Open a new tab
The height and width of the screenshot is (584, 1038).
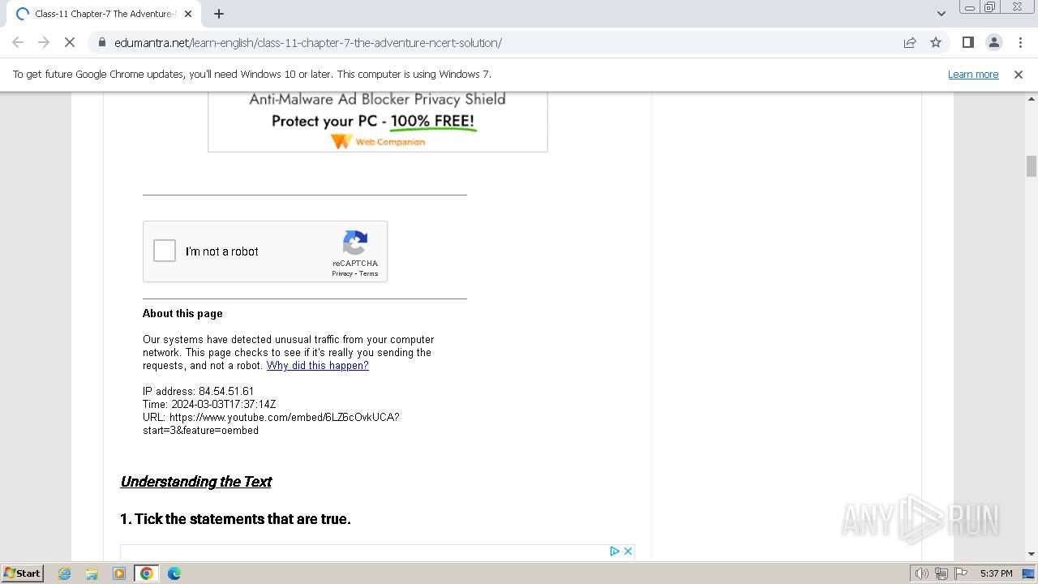point(219,14)
